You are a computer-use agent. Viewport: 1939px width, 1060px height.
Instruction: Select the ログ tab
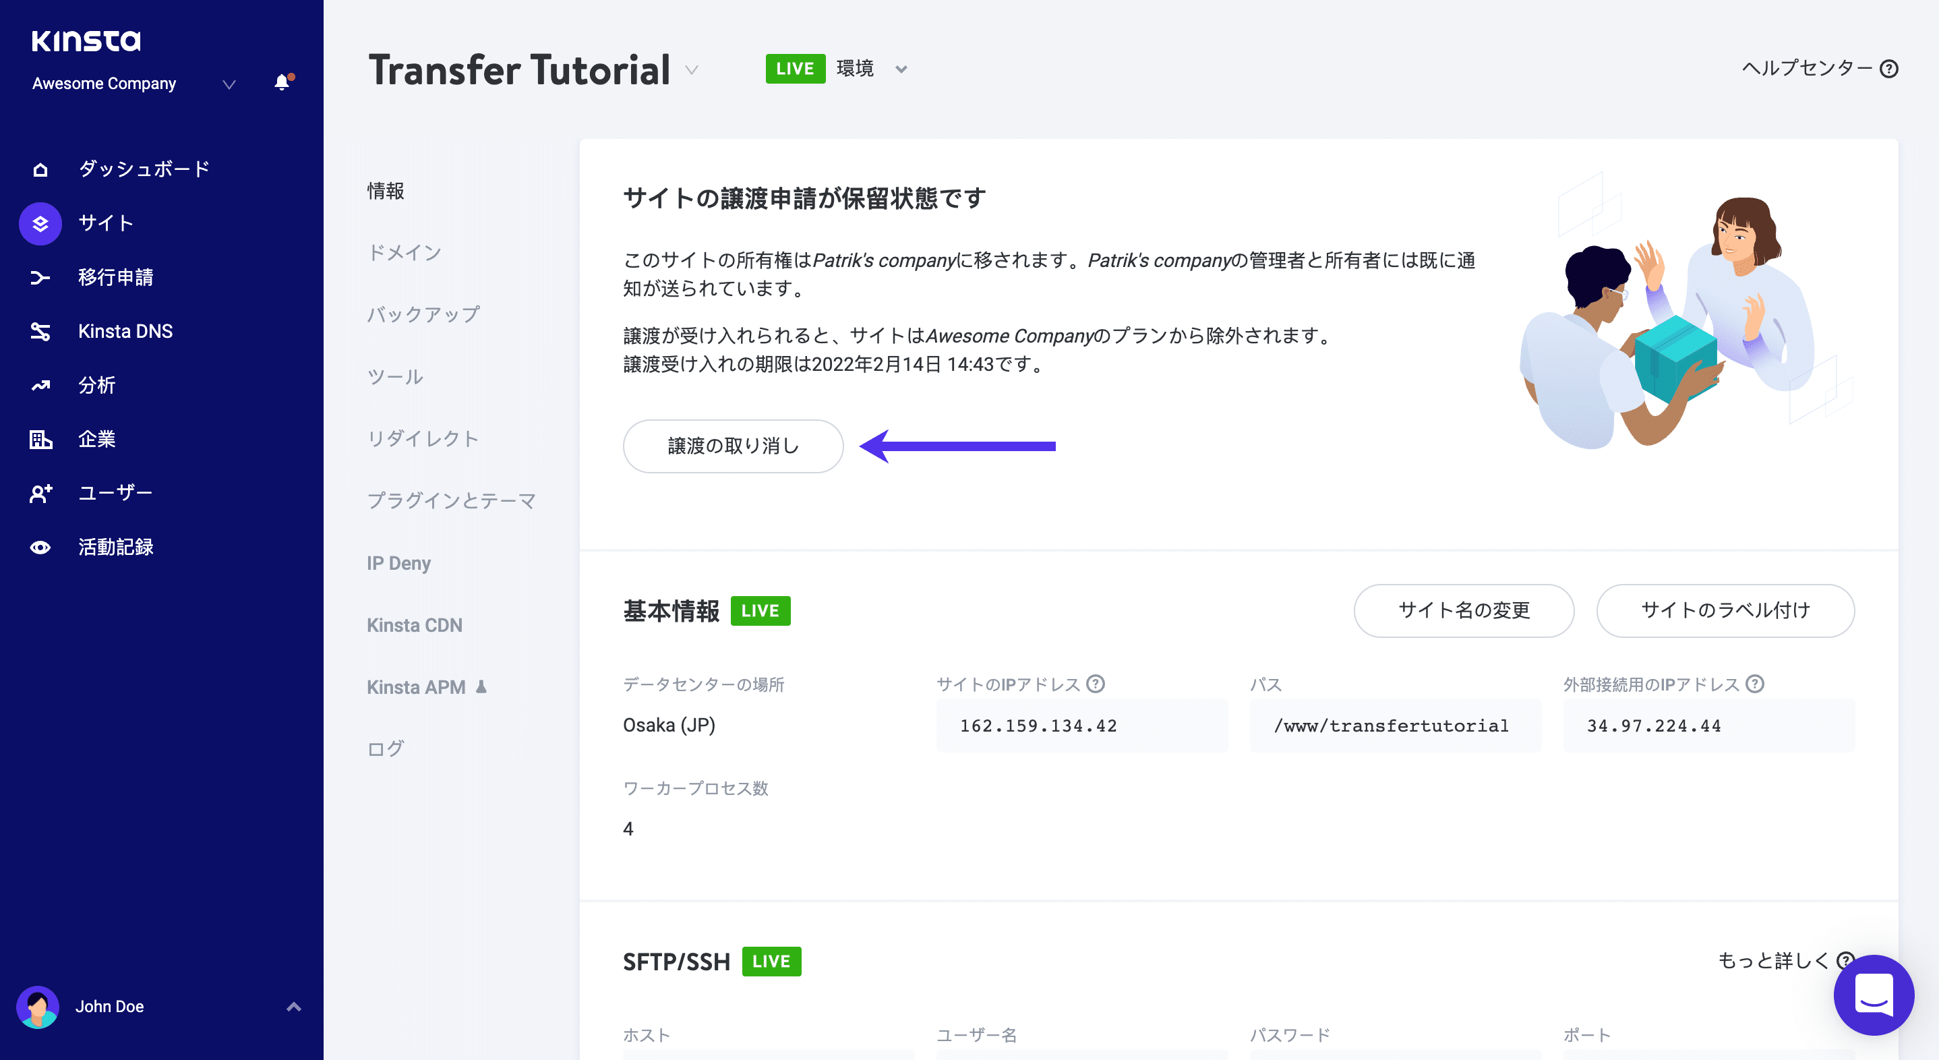coord(386,749)
